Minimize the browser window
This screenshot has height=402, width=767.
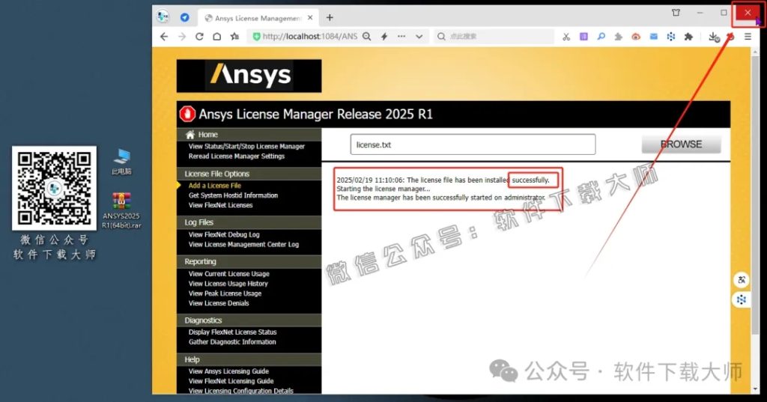pyautogui.click(x=700, y=13)
